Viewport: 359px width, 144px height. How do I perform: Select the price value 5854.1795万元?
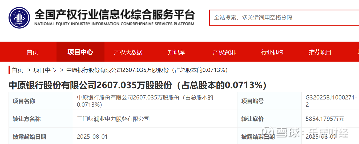click(x=325, y=119)
